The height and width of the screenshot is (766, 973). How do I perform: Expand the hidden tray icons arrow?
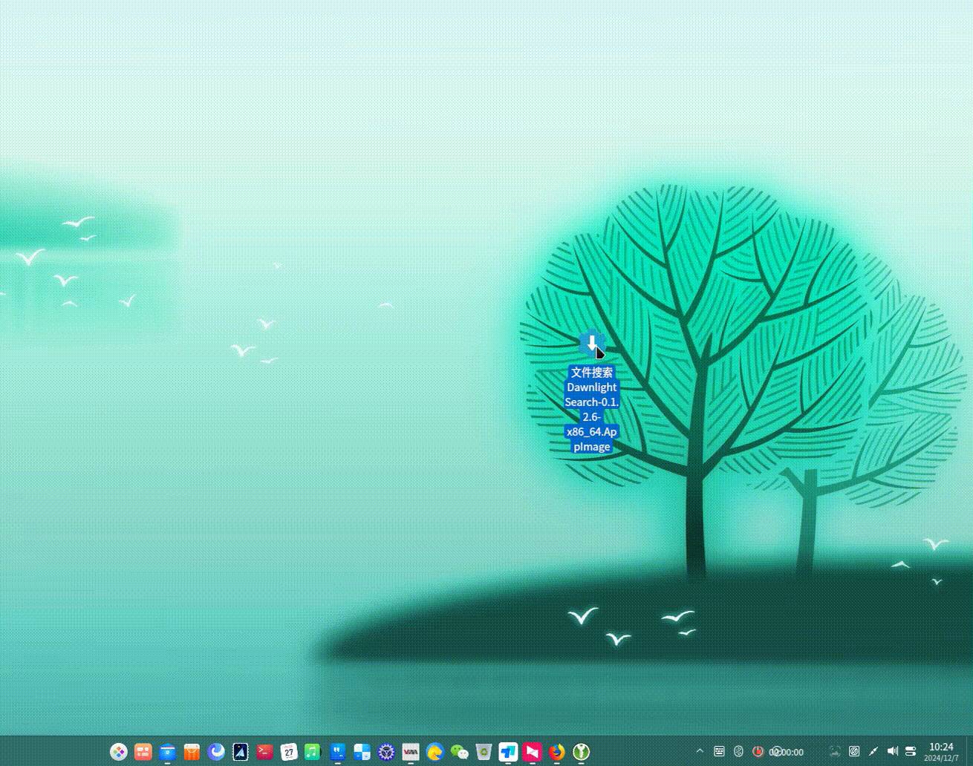coord(700,751)
